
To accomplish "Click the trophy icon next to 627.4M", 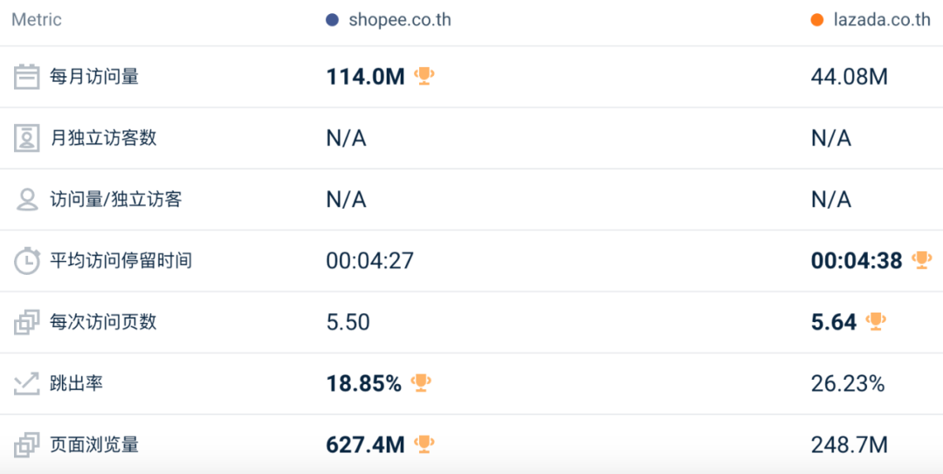I will [x=424, y=444].
